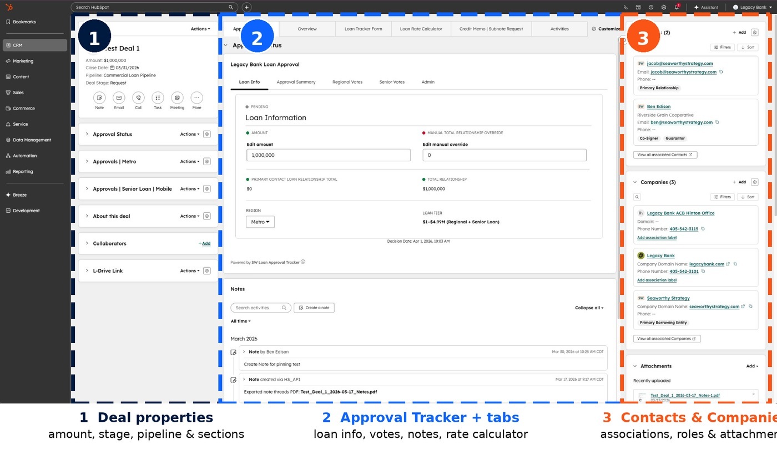Expand Approvals | Senior Loan | Mobile section
777x450 pixels.
pyautogui.click(x=87, y=189)
